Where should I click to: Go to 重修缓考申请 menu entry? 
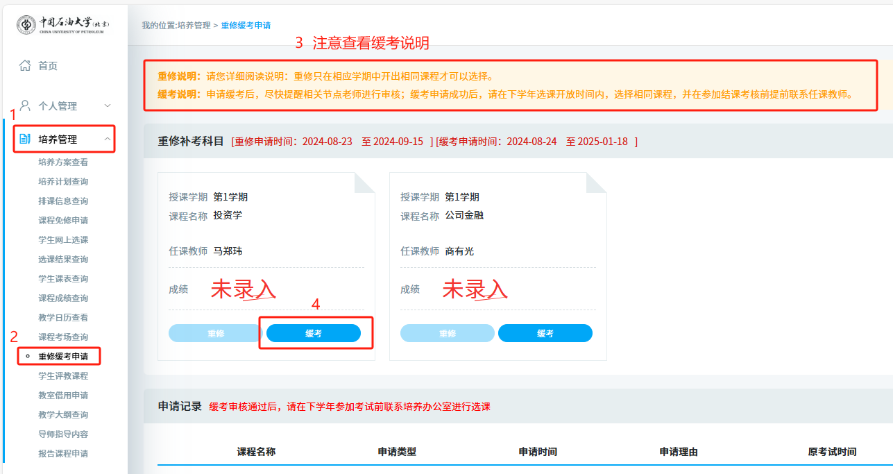pos(63,356)
